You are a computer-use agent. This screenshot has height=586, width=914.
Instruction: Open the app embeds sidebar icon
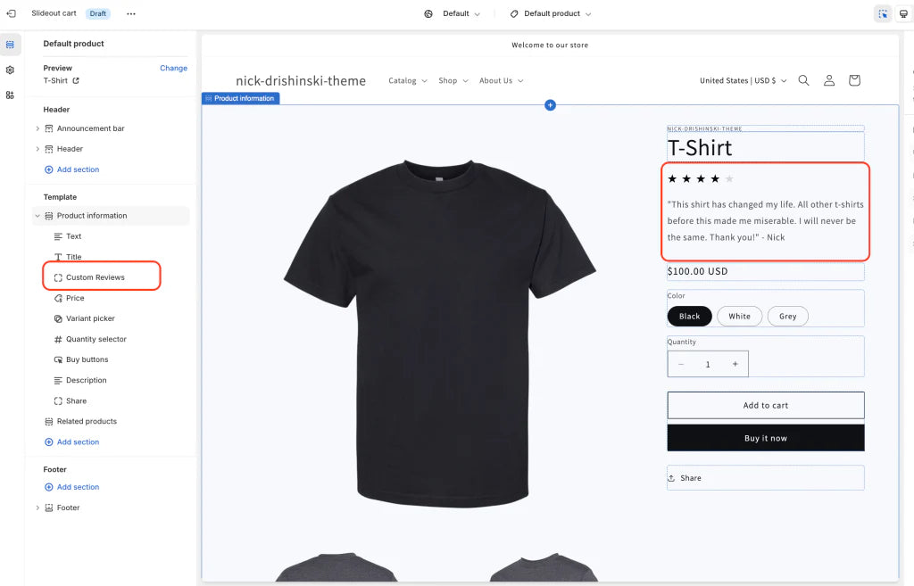(10, 95)
